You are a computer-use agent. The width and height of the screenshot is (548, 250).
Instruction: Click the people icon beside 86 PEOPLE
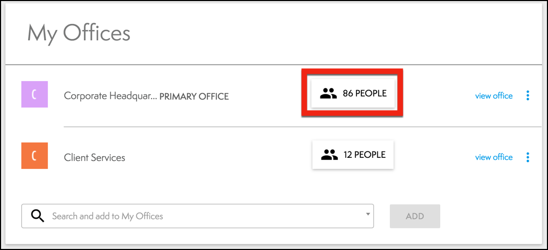(x=328, y=93)
